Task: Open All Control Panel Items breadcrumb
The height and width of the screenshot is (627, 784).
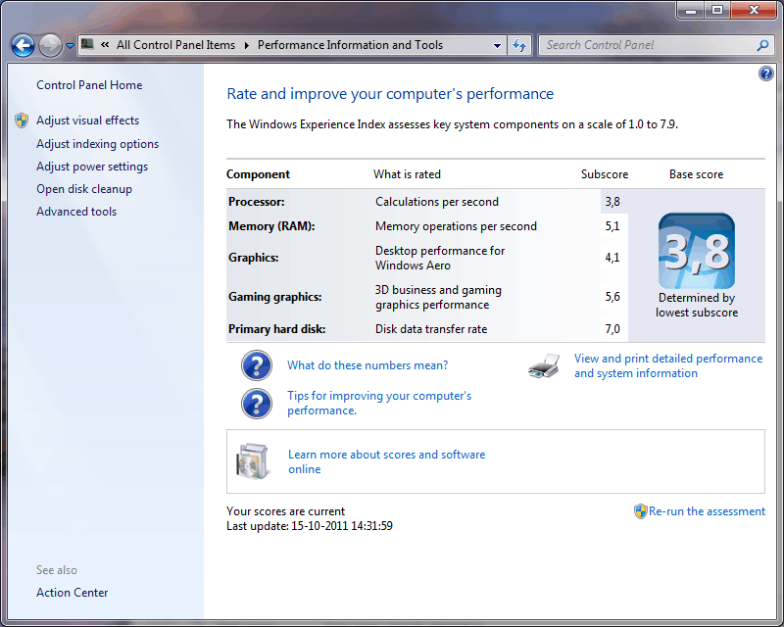Action: [175, 45]
